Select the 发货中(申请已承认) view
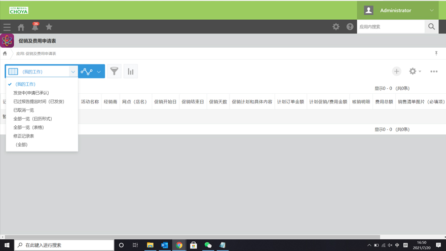This screenshot has width=446, height=251. click(x=42, y=93)
